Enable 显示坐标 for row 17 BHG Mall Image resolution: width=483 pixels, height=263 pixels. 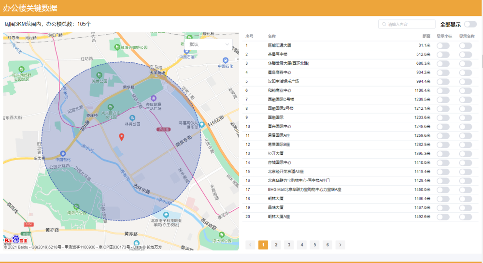pyautogui.click(x=443, y=190)
